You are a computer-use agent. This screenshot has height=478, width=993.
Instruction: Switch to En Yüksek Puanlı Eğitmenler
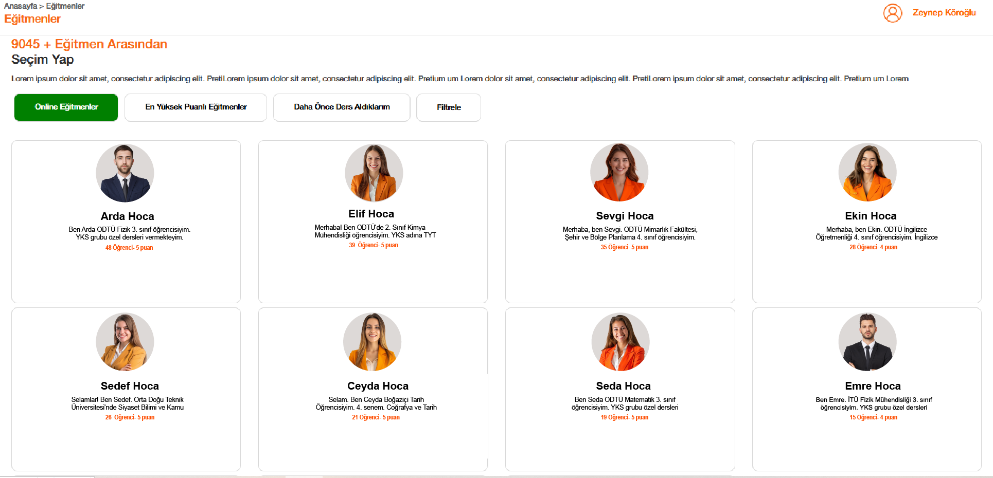tap(196, 107)
